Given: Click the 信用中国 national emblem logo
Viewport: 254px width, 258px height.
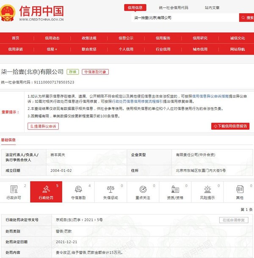Looking at the screenshot, I should (x=8, y=13).
